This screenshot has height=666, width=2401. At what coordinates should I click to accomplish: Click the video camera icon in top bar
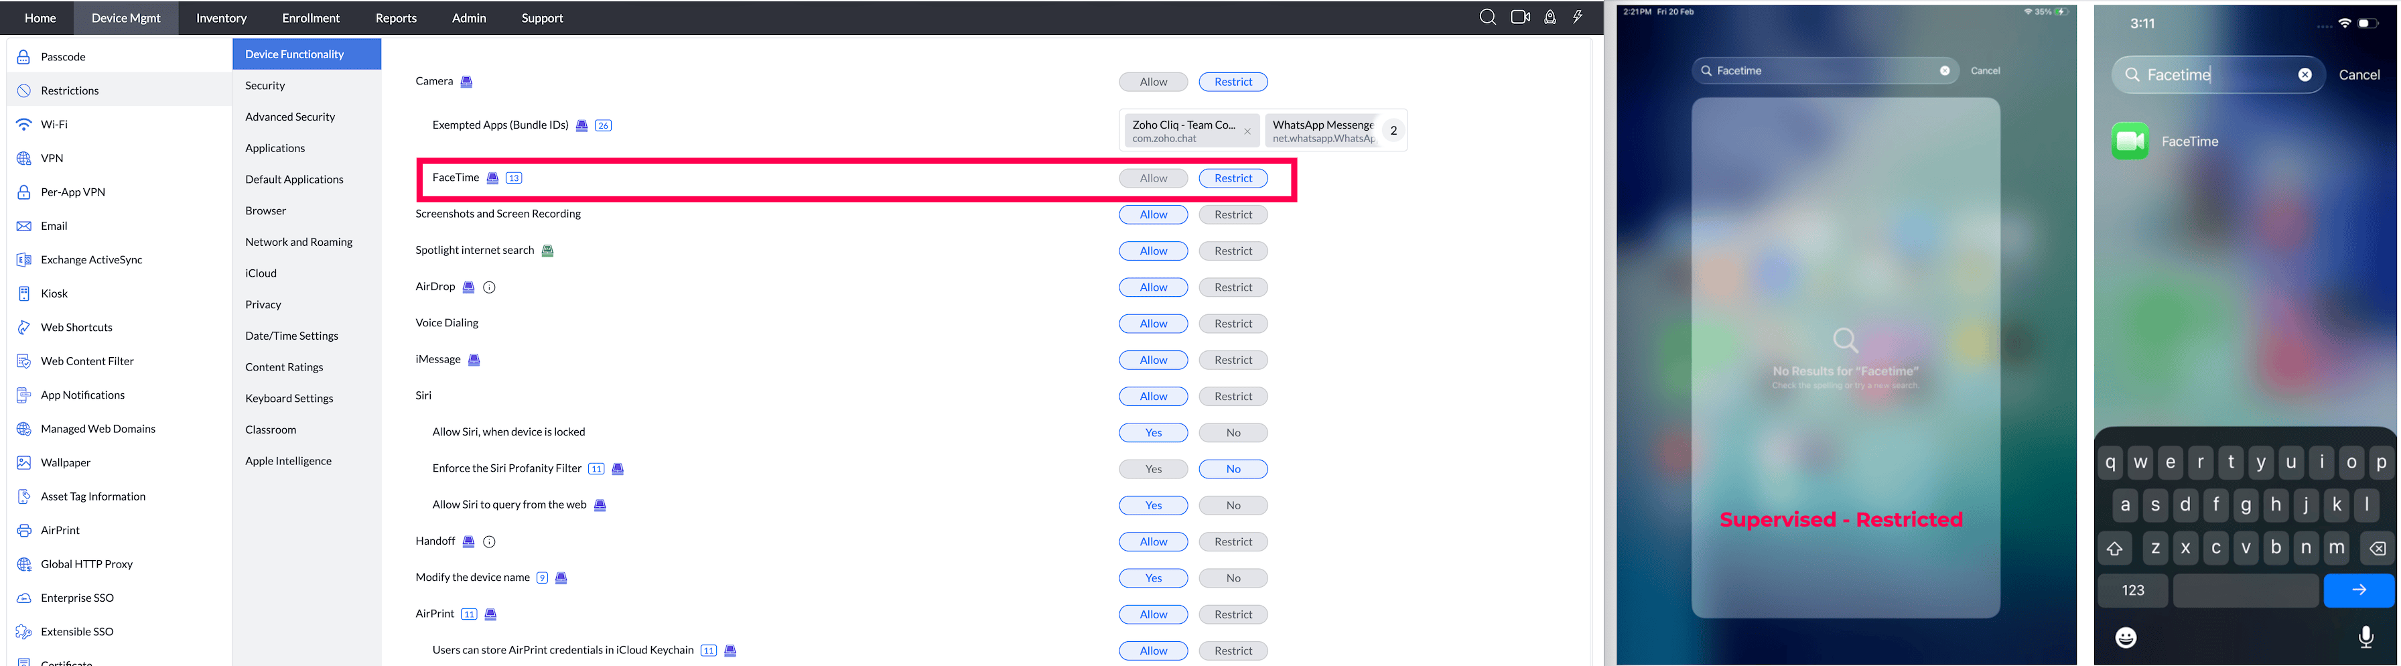coord(1520,17)
